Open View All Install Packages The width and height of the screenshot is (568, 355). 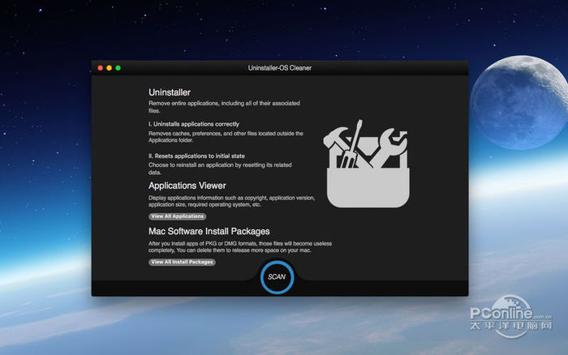[182, 262]
